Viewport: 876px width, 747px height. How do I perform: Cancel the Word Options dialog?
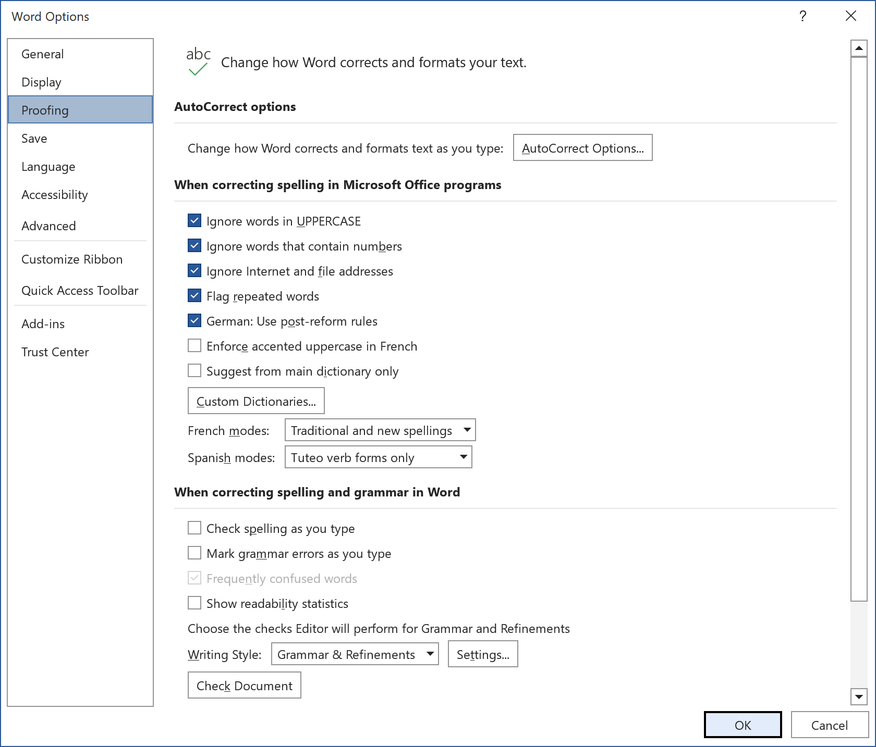click(829, 725)
